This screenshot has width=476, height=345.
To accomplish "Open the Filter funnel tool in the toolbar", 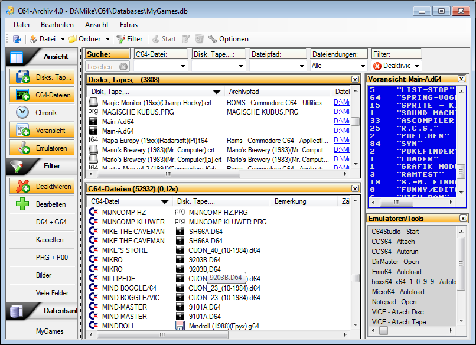I will point(129,39).
